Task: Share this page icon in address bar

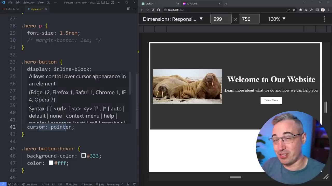Action: pyautogui.click(x=288, y=10)
